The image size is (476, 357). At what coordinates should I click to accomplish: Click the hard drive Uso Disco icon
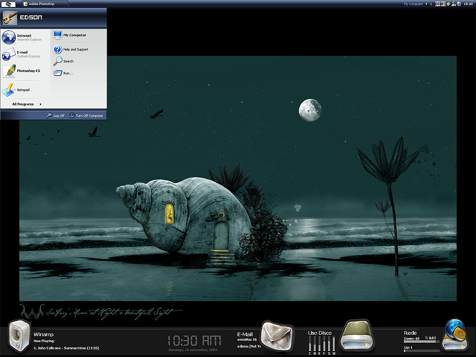(357, 335)
